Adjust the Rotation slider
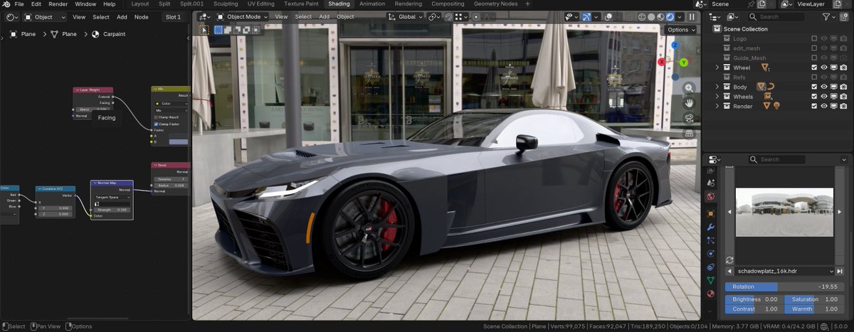Viewport: 854px width, 332px height. (x=783, y=287)
